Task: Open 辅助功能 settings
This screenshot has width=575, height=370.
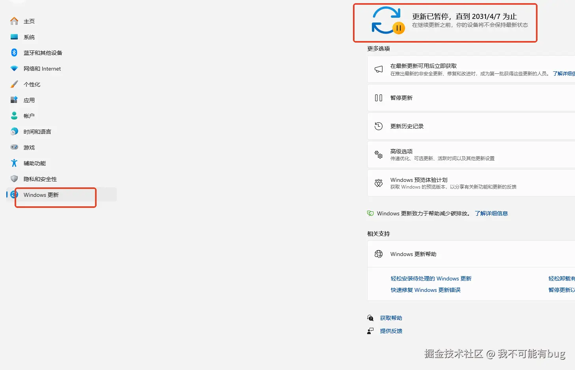Action: tap(35, 163)
